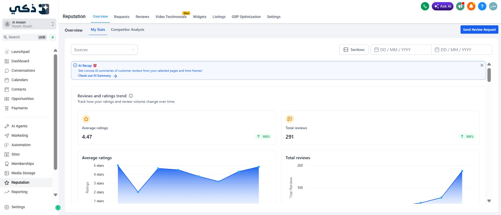Click the Settings gear icon in sidebar
The image size is (501, 215).
coord(7,207)
